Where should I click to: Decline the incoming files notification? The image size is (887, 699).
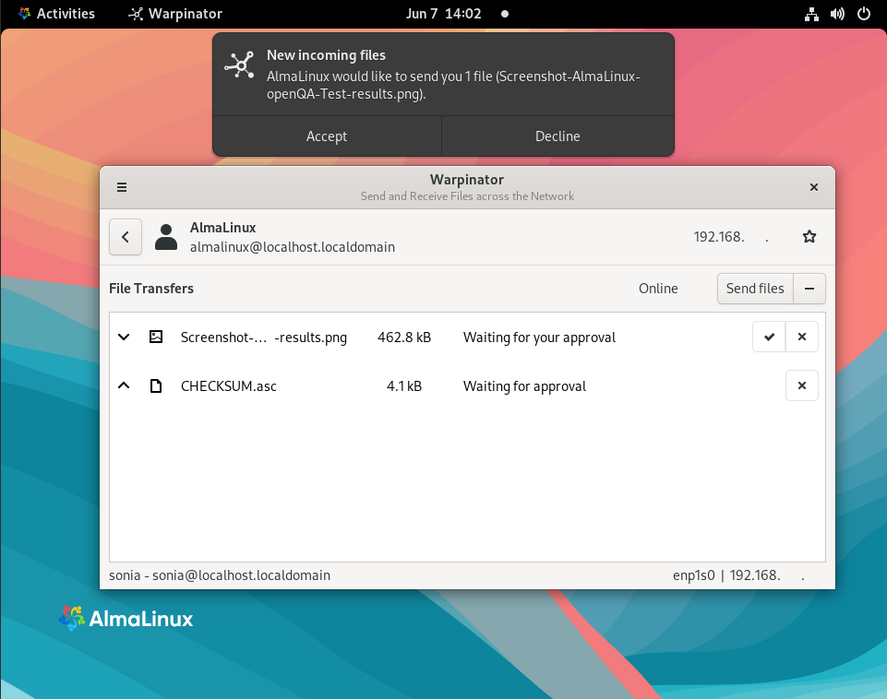[x=557, y=136]
